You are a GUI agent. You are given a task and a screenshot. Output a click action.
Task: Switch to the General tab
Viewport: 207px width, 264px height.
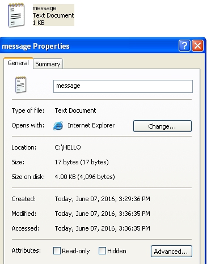click(x=18, y=63)
